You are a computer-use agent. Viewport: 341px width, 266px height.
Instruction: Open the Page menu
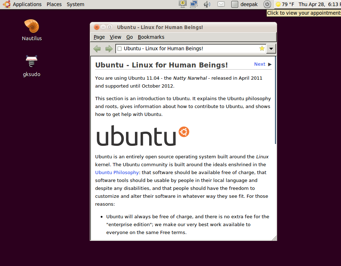pyautogui.click(x=99, y=37)
